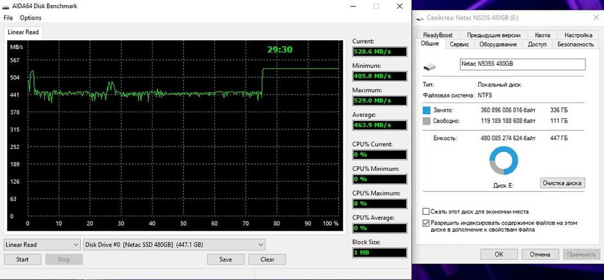Viewport: 604px width, 280px height.
Task: Uncheck the allow file content indexing checkbox
Action: (x=426, y=223)
